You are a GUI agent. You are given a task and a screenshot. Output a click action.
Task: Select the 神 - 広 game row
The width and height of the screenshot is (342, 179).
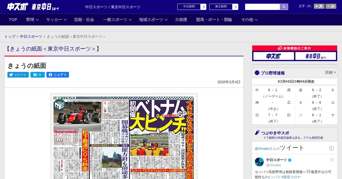(273, 103)
